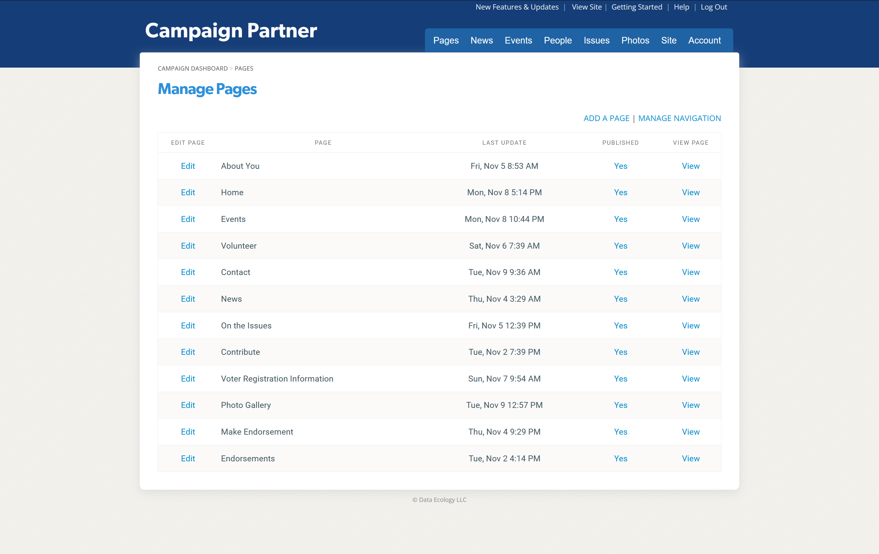879x554 pixels.
Task: View the Contact page
Action: [691, 272]
